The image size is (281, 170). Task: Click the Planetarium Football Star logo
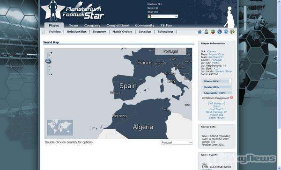pyautogui.click(x=73, y=11)
